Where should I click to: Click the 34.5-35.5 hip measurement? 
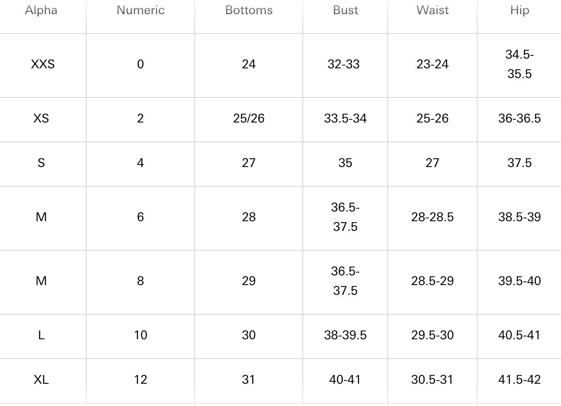tap(519, 64)
